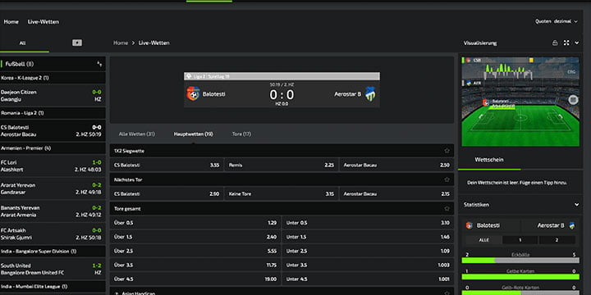Select Unter 0.5 at 3.10

coord(368,223)
